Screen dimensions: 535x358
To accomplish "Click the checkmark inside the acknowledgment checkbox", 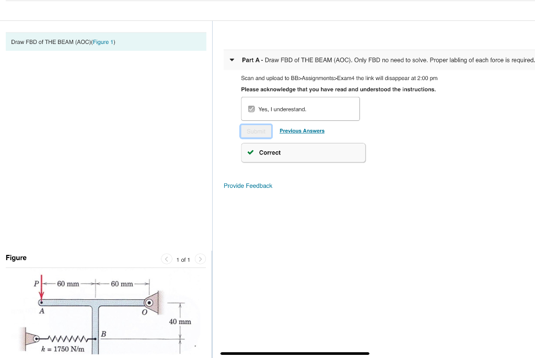I will (x=251, y=109).
